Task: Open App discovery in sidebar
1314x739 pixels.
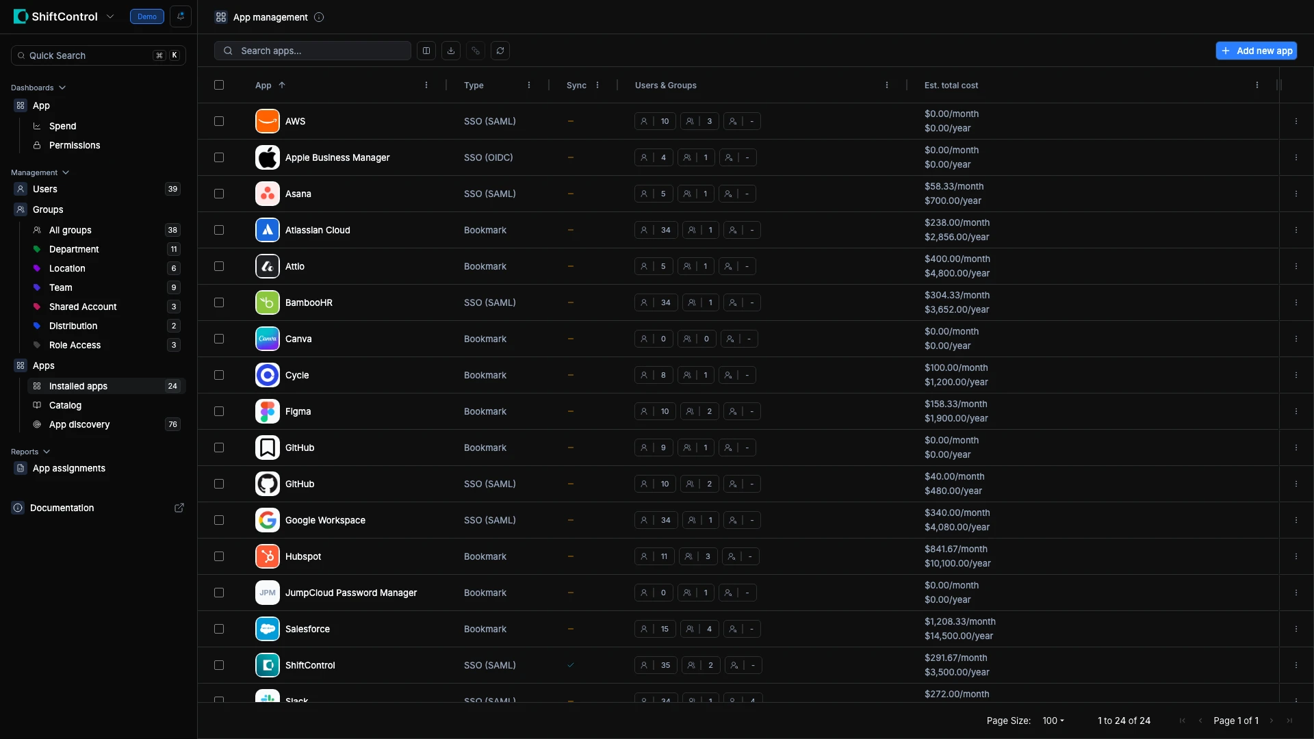Action: 107,424
